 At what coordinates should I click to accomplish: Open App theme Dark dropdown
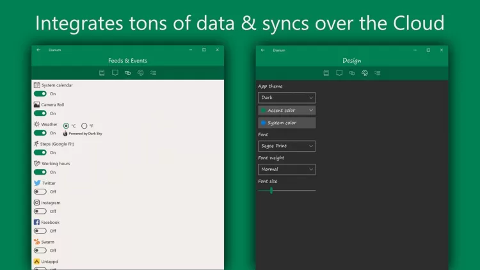[x=287, y=98]
